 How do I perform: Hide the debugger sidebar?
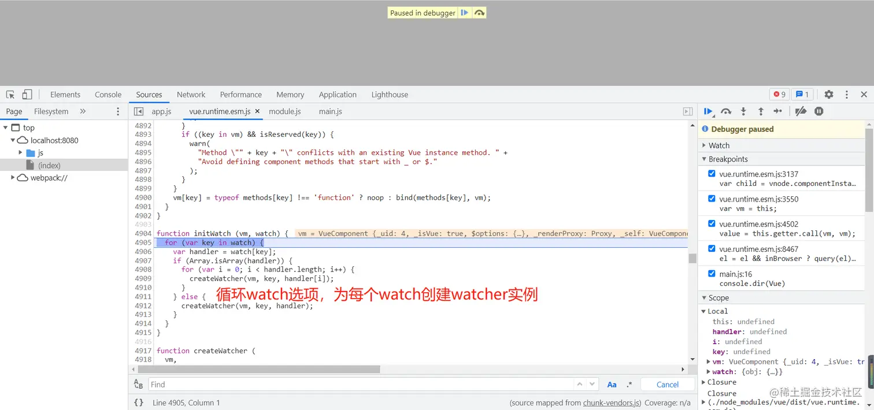point(688,111)
